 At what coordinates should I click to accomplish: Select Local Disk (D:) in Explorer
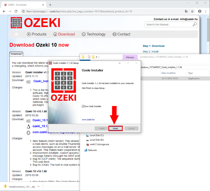click(x=97, y=140)
